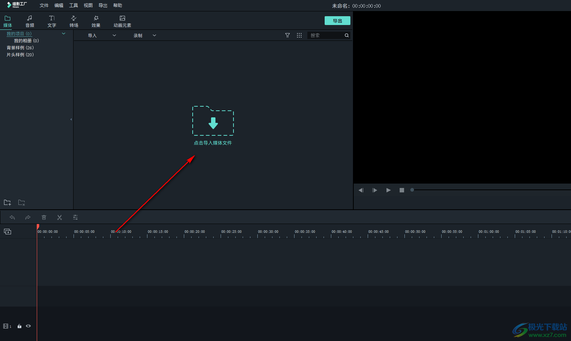The image size is (571, 341).
Task: Open the 动画元素 elements tab
Action: [122, 21]
